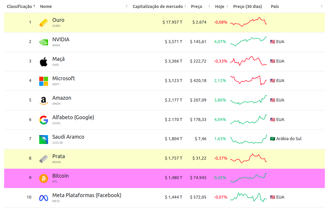Screen dimensions: 329x208
Task: Click the 4,07% change value
Action: (220, 42)
